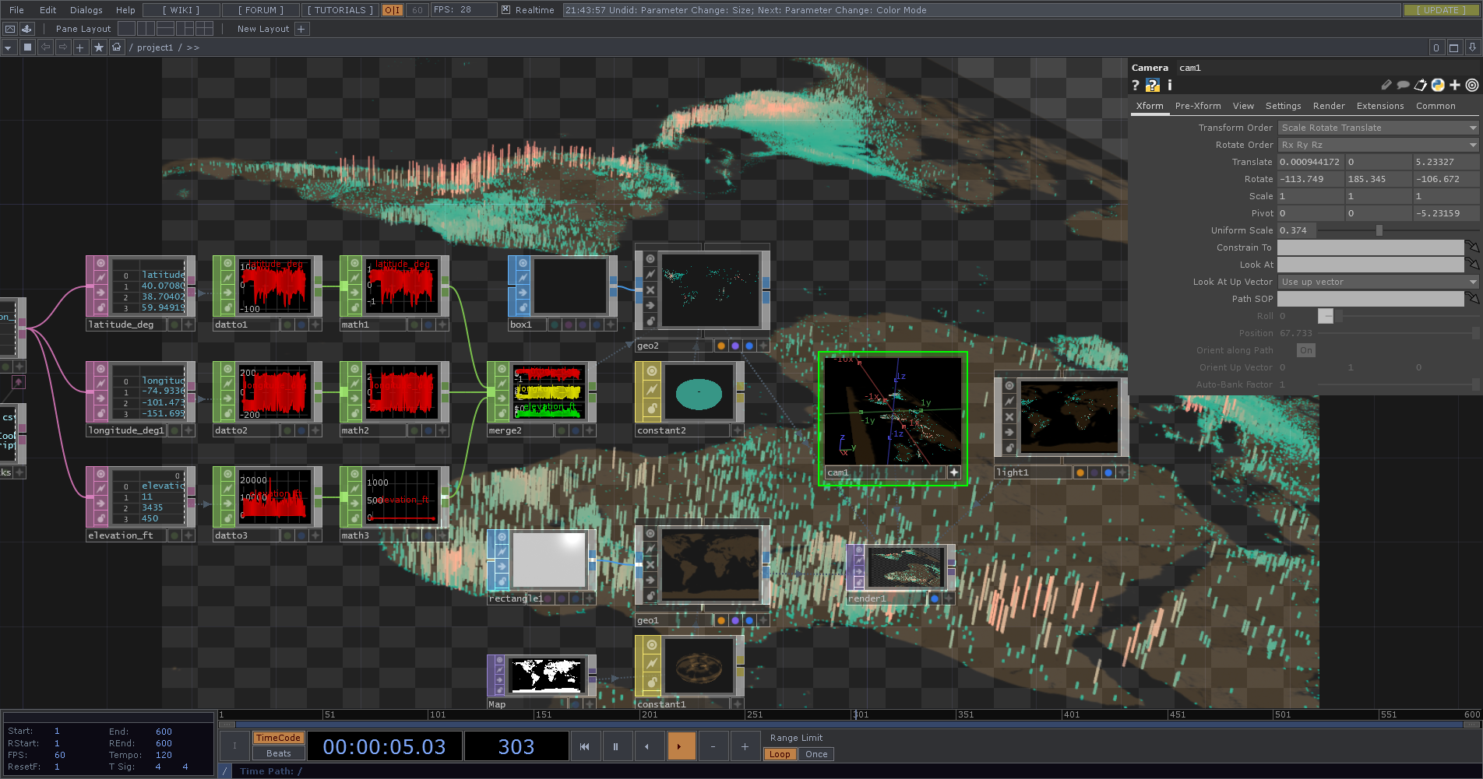Enable the Once range limit mode
Screen dimensions: 1483x779
pos(815,754)
